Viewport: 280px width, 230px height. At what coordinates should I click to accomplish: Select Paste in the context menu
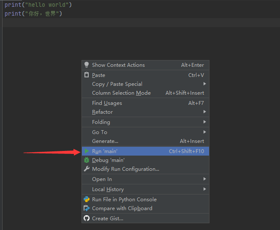(x=145, y=75)
